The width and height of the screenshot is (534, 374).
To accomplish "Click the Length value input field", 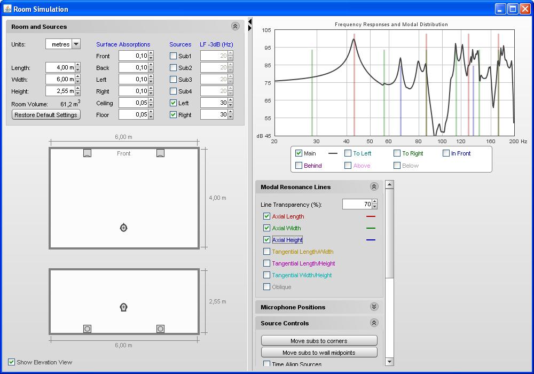I will (60, 68).
